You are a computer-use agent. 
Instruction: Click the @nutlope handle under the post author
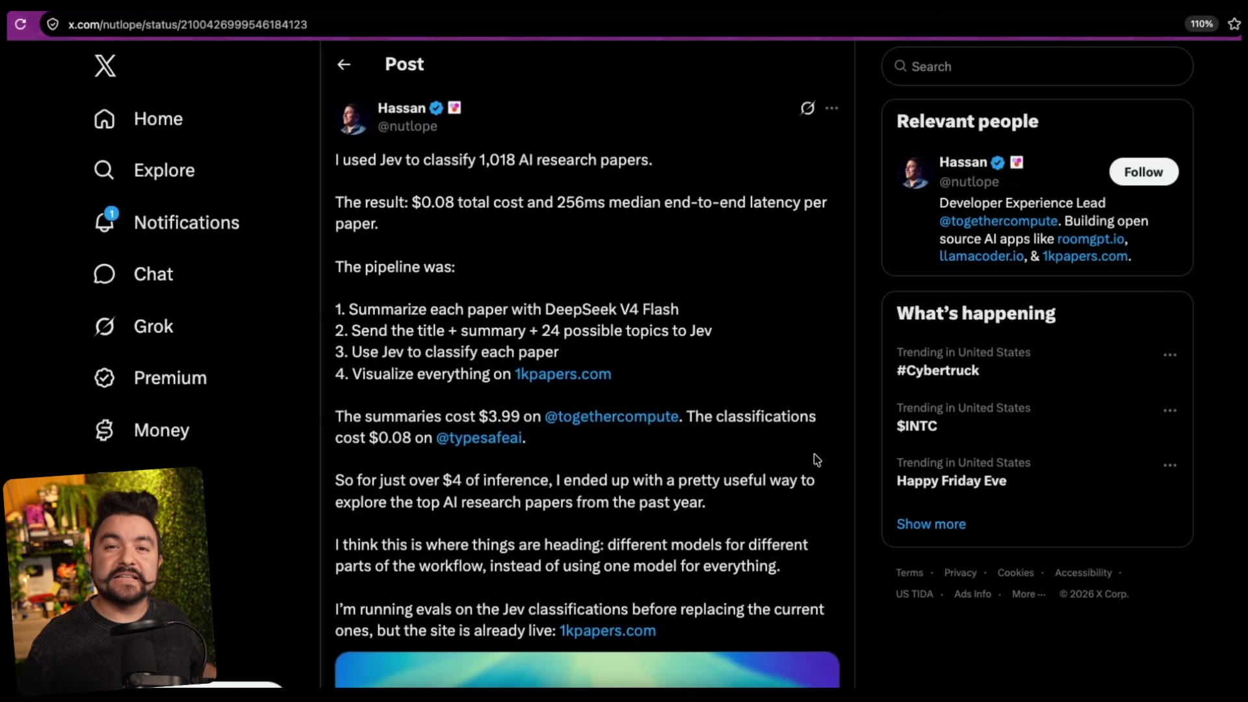point(408,126)
